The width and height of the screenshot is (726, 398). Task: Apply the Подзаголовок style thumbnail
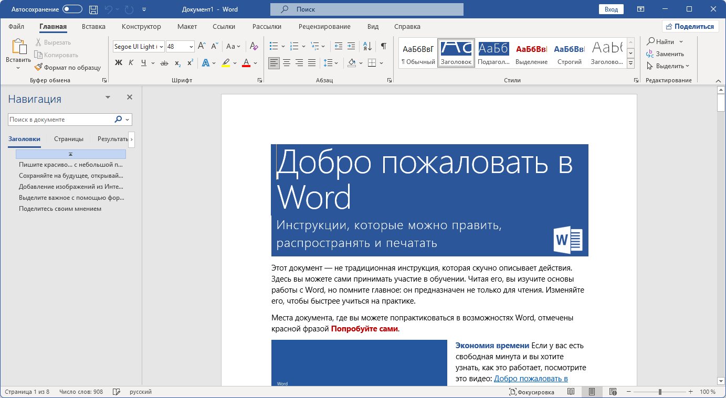[x=493, y=53]
